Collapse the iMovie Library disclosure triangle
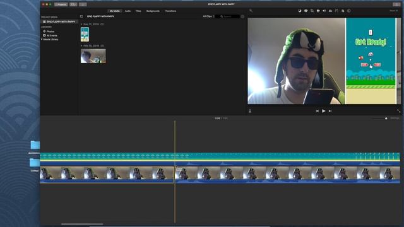404x227 pixels. coord(42,39)
